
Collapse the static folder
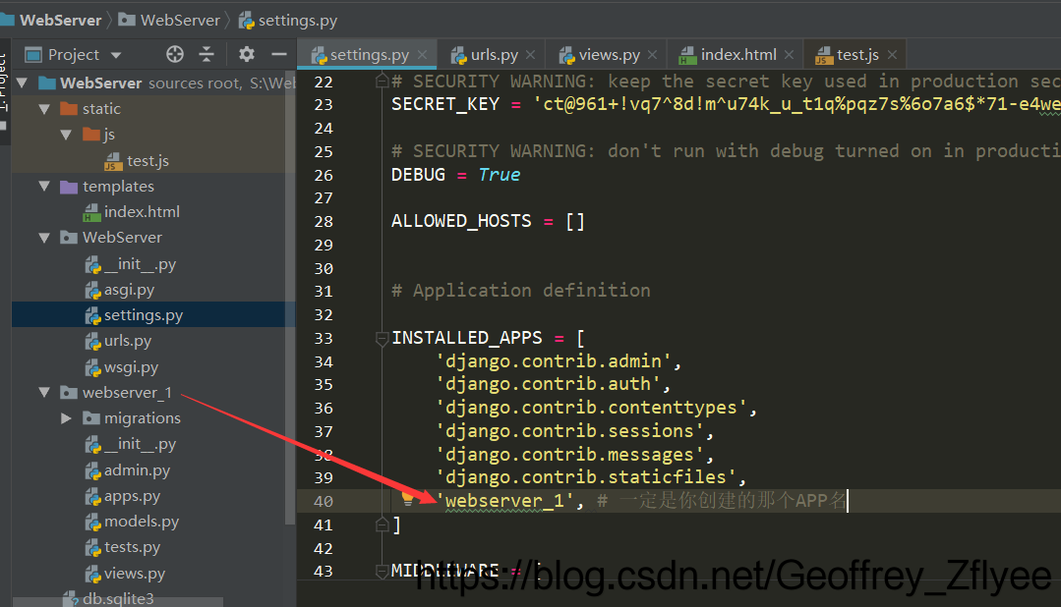[x=44, y=109]
